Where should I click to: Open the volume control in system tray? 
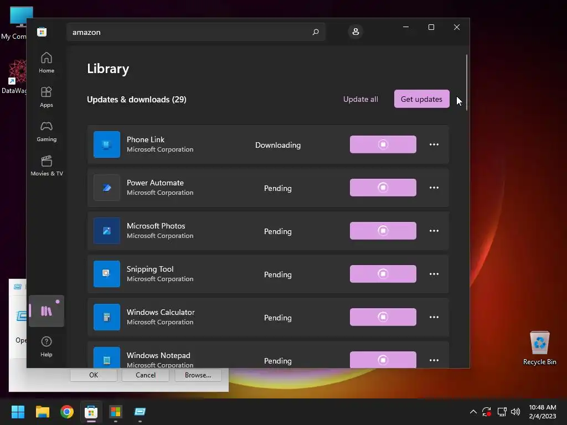516,412
